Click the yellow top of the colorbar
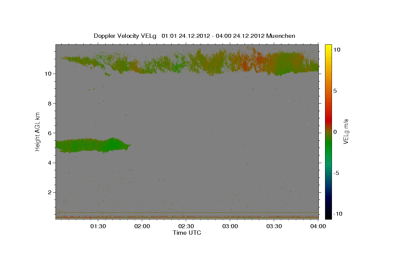The height and width of the screenshot is (263, 394). [x=328, y=48]
